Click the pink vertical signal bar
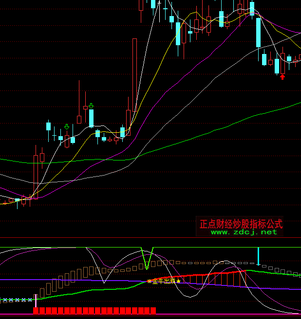Image resolution: width=301 pixels, height=319 pixels. point(36,300)
